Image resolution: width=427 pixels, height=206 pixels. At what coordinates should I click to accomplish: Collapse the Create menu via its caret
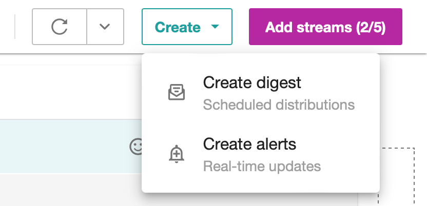[x=215, y=27]
